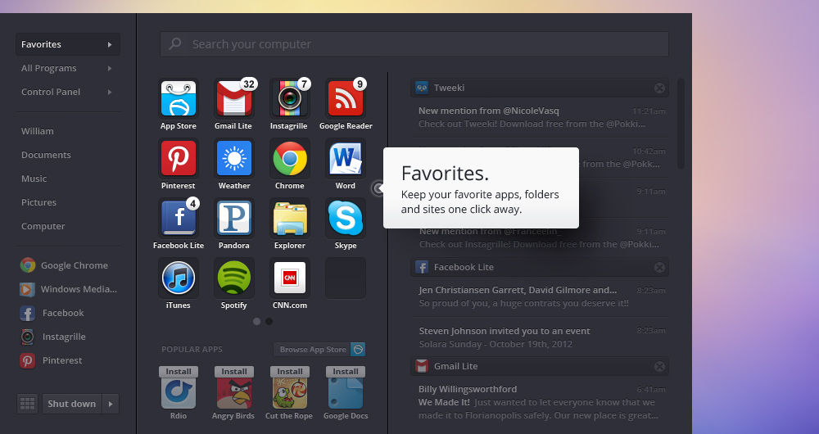The height and width of the screenshot is (434, 819).
Task: Open Shut down options arrow
Action: tap(111, 404)
